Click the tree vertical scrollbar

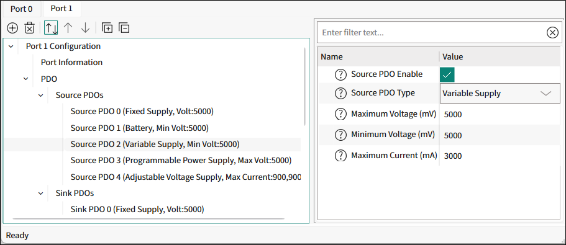(305, 86)
